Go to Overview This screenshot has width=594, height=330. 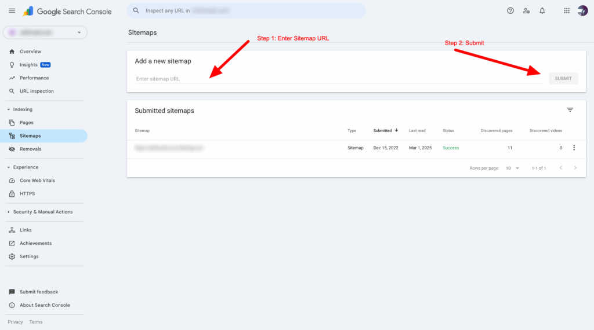click(30, 52)
